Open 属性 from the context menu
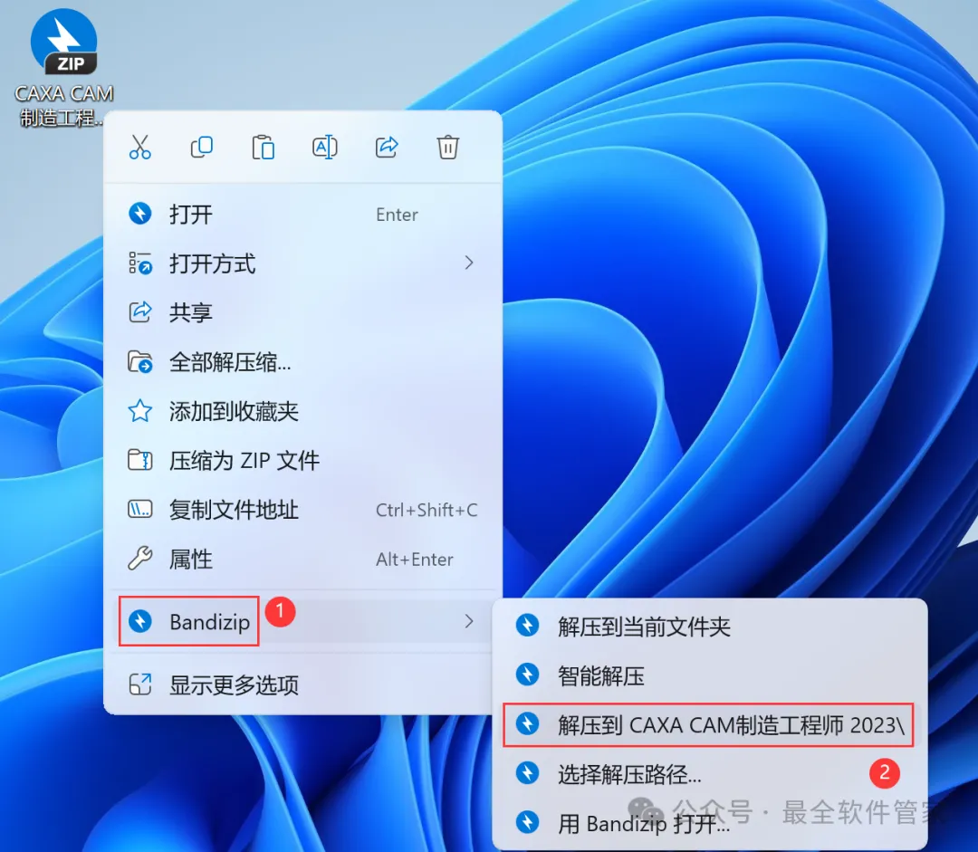Image resolution: width=978 pixels, height=852 pixels. pyautogui.click(x=302, y=559)
